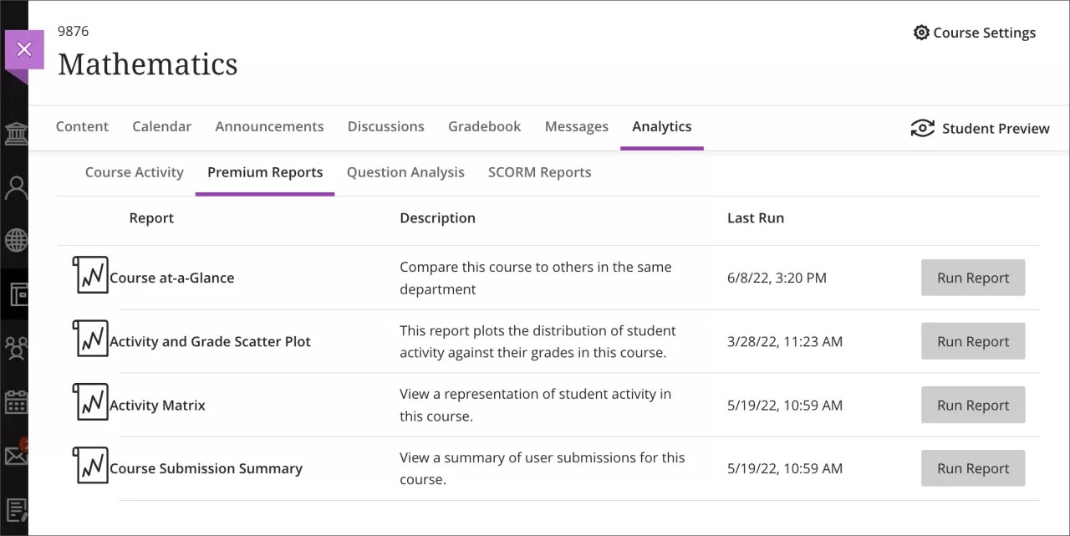Open the Activity Stream globe icon
1070x536 pixels.
[16, 241]
